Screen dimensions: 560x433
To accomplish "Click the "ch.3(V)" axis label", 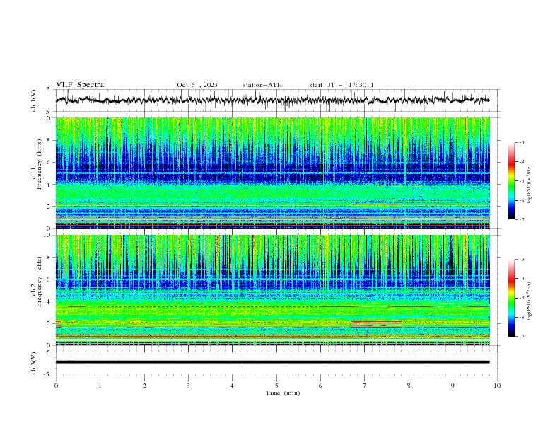I will tap(33, 363).
